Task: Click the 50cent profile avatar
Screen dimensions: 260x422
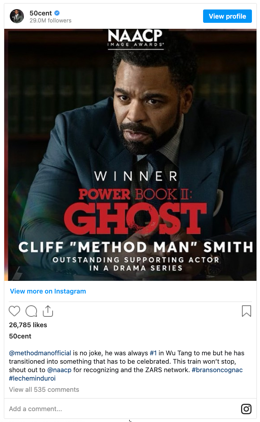Action: [x=17, y=16]
